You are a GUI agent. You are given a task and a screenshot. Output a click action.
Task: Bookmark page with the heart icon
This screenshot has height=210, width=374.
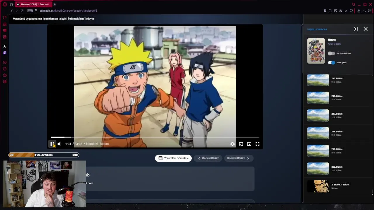point(351,11)
